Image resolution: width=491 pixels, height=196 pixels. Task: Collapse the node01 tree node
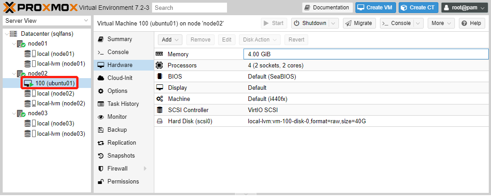[14, 44]
